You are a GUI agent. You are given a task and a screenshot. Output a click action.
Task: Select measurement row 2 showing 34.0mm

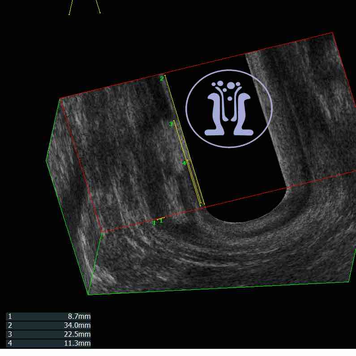pos(48,325)
